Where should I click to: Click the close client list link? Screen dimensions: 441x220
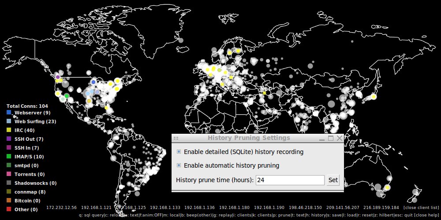[x=421, y=207]
